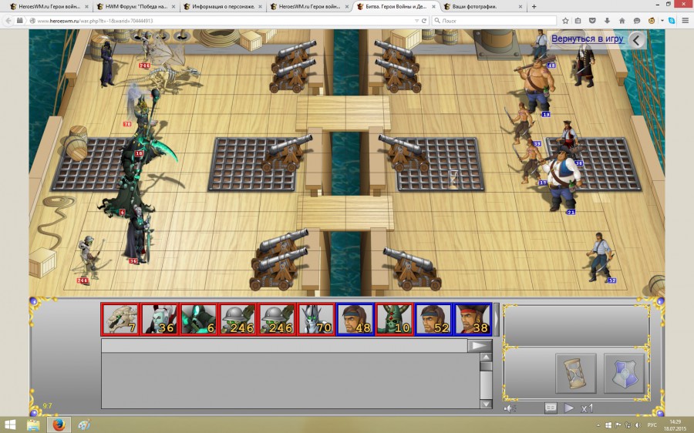
Task: Click the chat log scroll up arrow
Action: (x=486, y=357)
